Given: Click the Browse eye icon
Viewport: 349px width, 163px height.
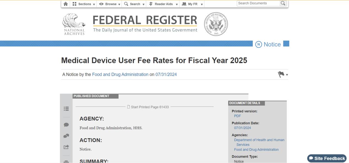Looking at the screenshot, I should pos(101,4).
